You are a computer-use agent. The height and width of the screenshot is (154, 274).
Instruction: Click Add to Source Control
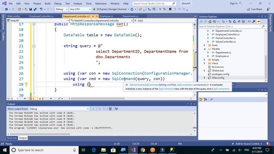247,144
